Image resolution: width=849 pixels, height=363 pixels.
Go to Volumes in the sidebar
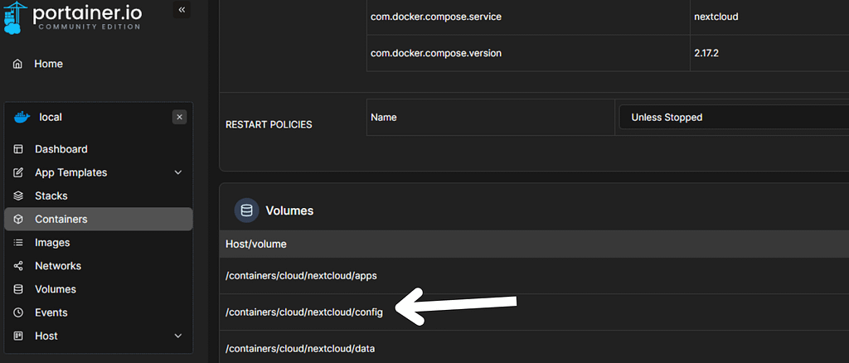(55, 289)
